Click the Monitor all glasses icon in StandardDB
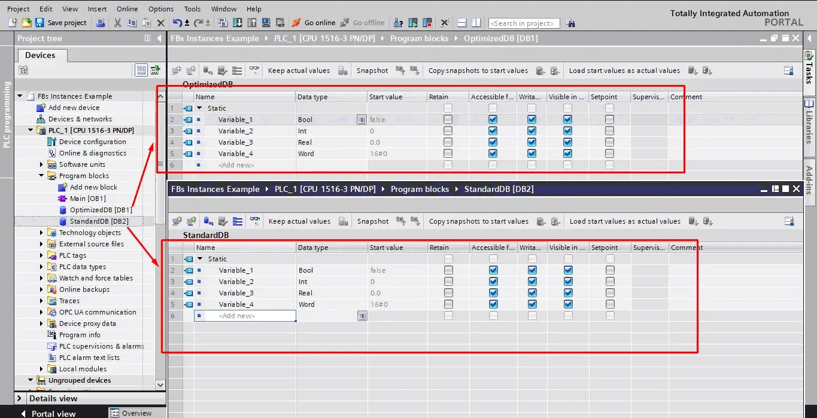This screenshot has width=817, height=418. pyautogui.click(x=255, y=221)
